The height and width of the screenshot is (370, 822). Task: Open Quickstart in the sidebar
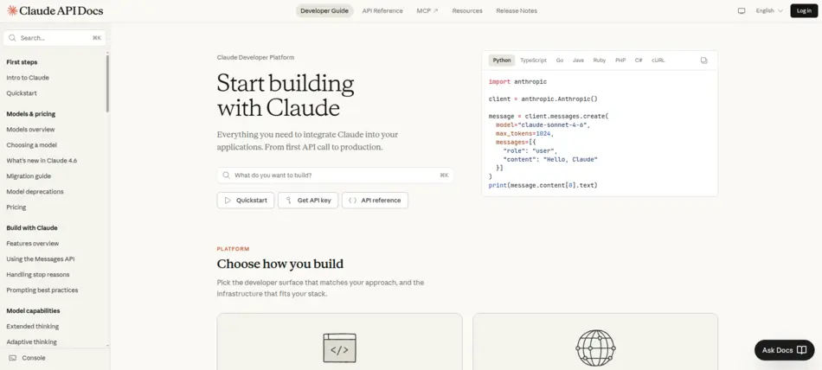point(22,93)
